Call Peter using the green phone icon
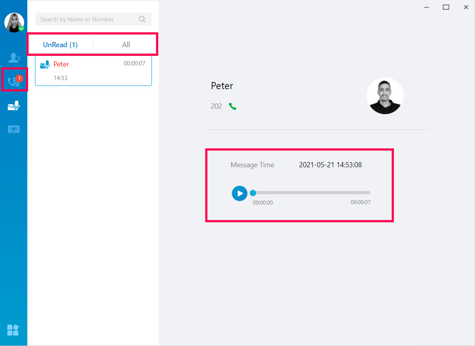Image resolution: width=475 pixels, height=346 pixels. [233, 106]
